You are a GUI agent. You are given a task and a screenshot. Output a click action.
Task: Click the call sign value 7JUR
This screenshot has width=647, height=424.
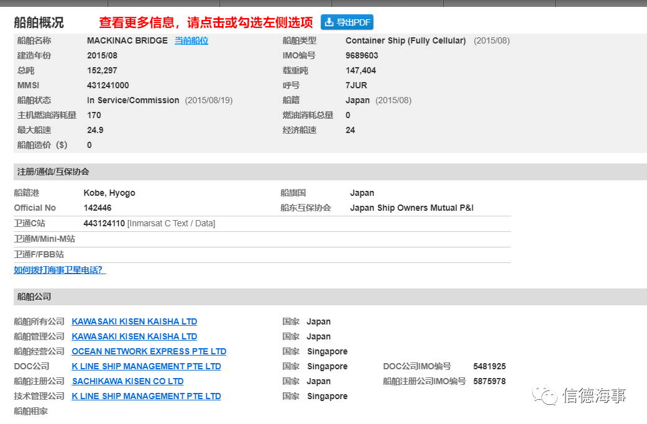click(356, 85)
